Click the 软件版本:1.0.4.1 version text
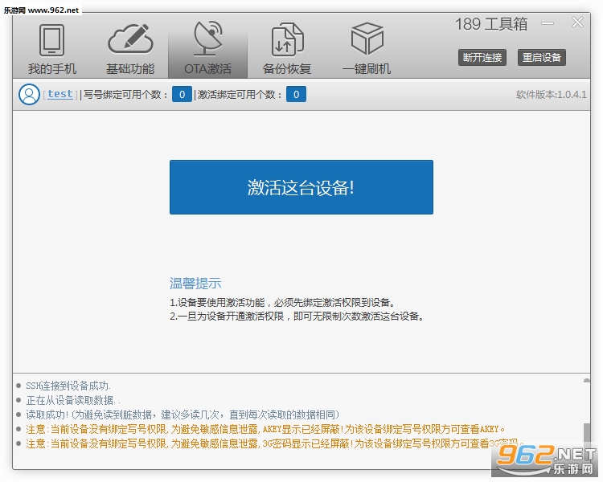The width and height of the screenshot is (603, 482). click(551, 95)
